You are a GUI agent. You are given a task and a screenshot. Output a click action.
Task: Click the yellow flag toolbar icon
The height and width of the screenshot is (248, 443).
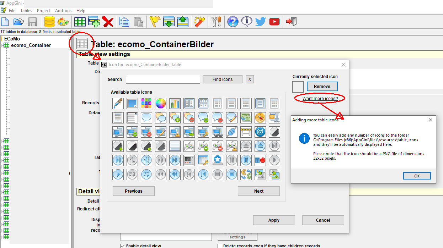pyautogui.click(x=155, y=22)
